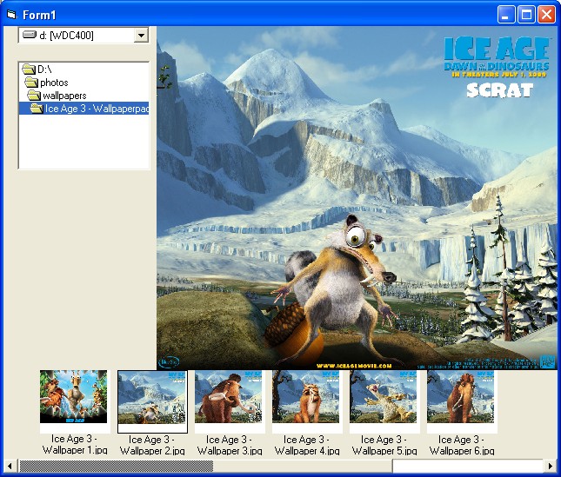Pick the Wallpaper 3 mammoth thumbnail
The height and width of the screenshot is (477, 561).
click(x=229, y=398)
